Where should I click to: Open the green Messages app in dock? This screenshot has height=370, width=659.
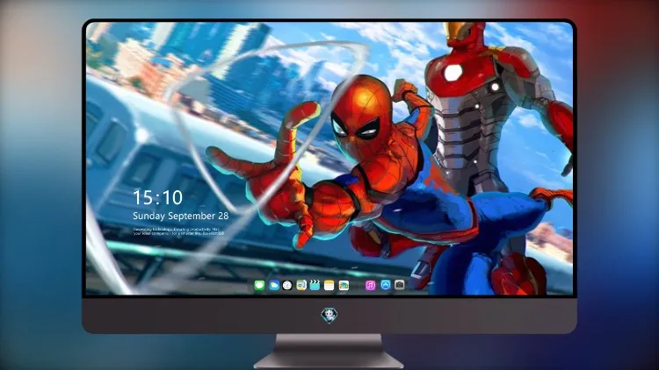pyautogui.click(x=259, y=286)
